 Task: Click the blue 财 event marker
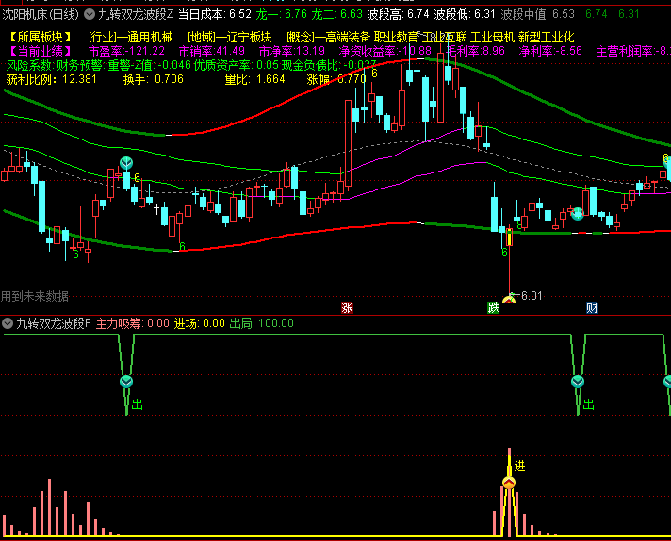pyautogui.click(x=592, y=307)
